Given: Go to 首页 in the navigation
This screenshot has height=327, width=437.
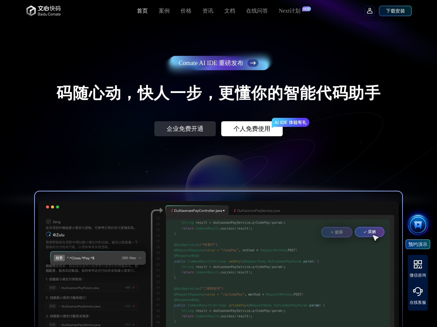Looking at the screenshot, I should [142, 11].
